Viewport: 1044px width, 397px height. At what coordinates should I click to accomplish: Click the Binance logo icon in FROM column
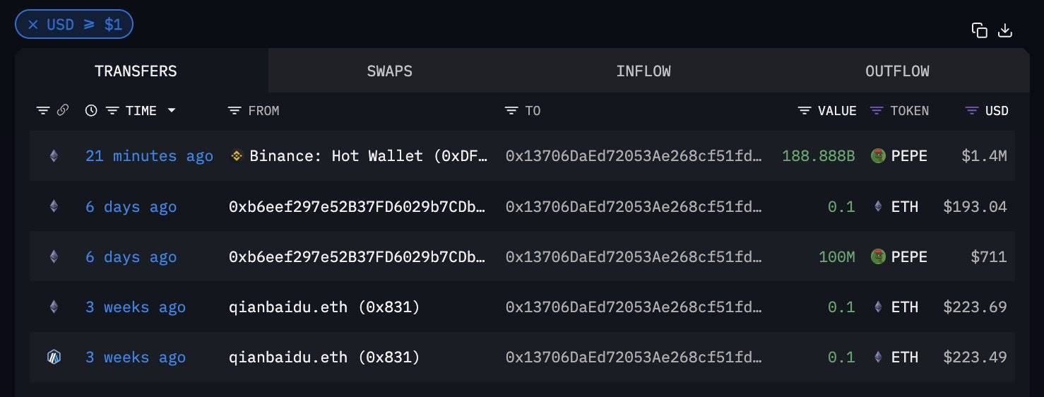pos(237,156)
